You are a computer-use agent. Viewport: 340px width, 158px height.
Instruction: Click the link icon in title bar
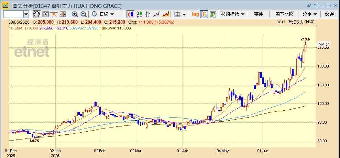(309, 5)
